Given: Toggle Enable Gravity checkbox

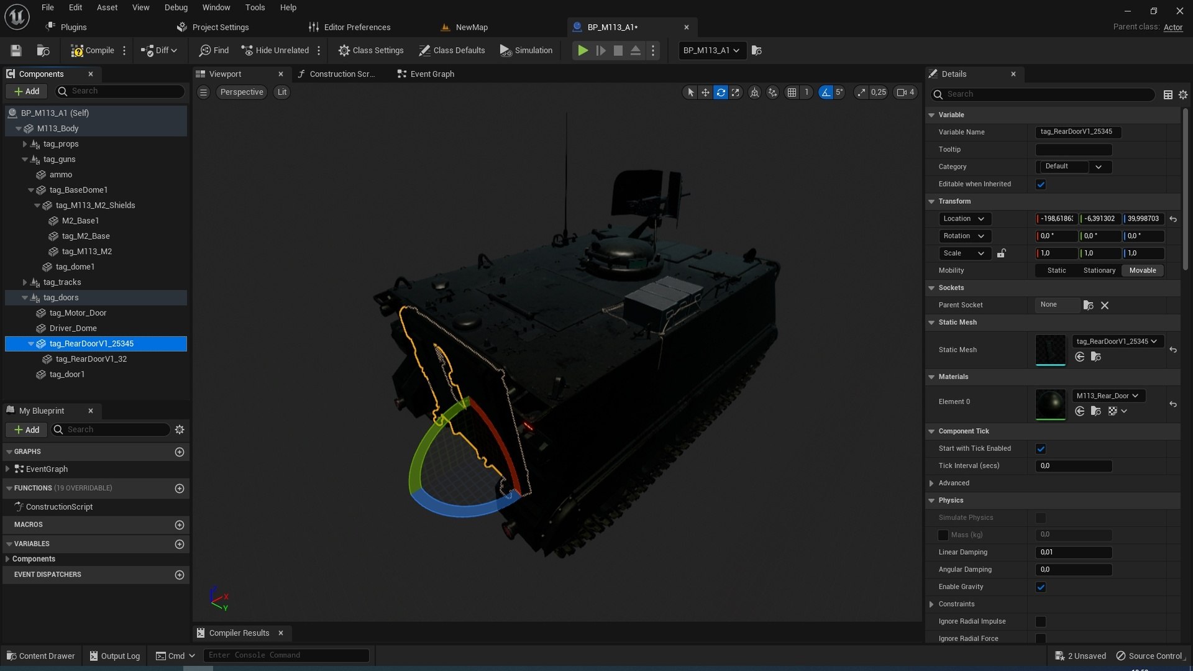Looking at the screenshot, I should (x=1041, y=587).
